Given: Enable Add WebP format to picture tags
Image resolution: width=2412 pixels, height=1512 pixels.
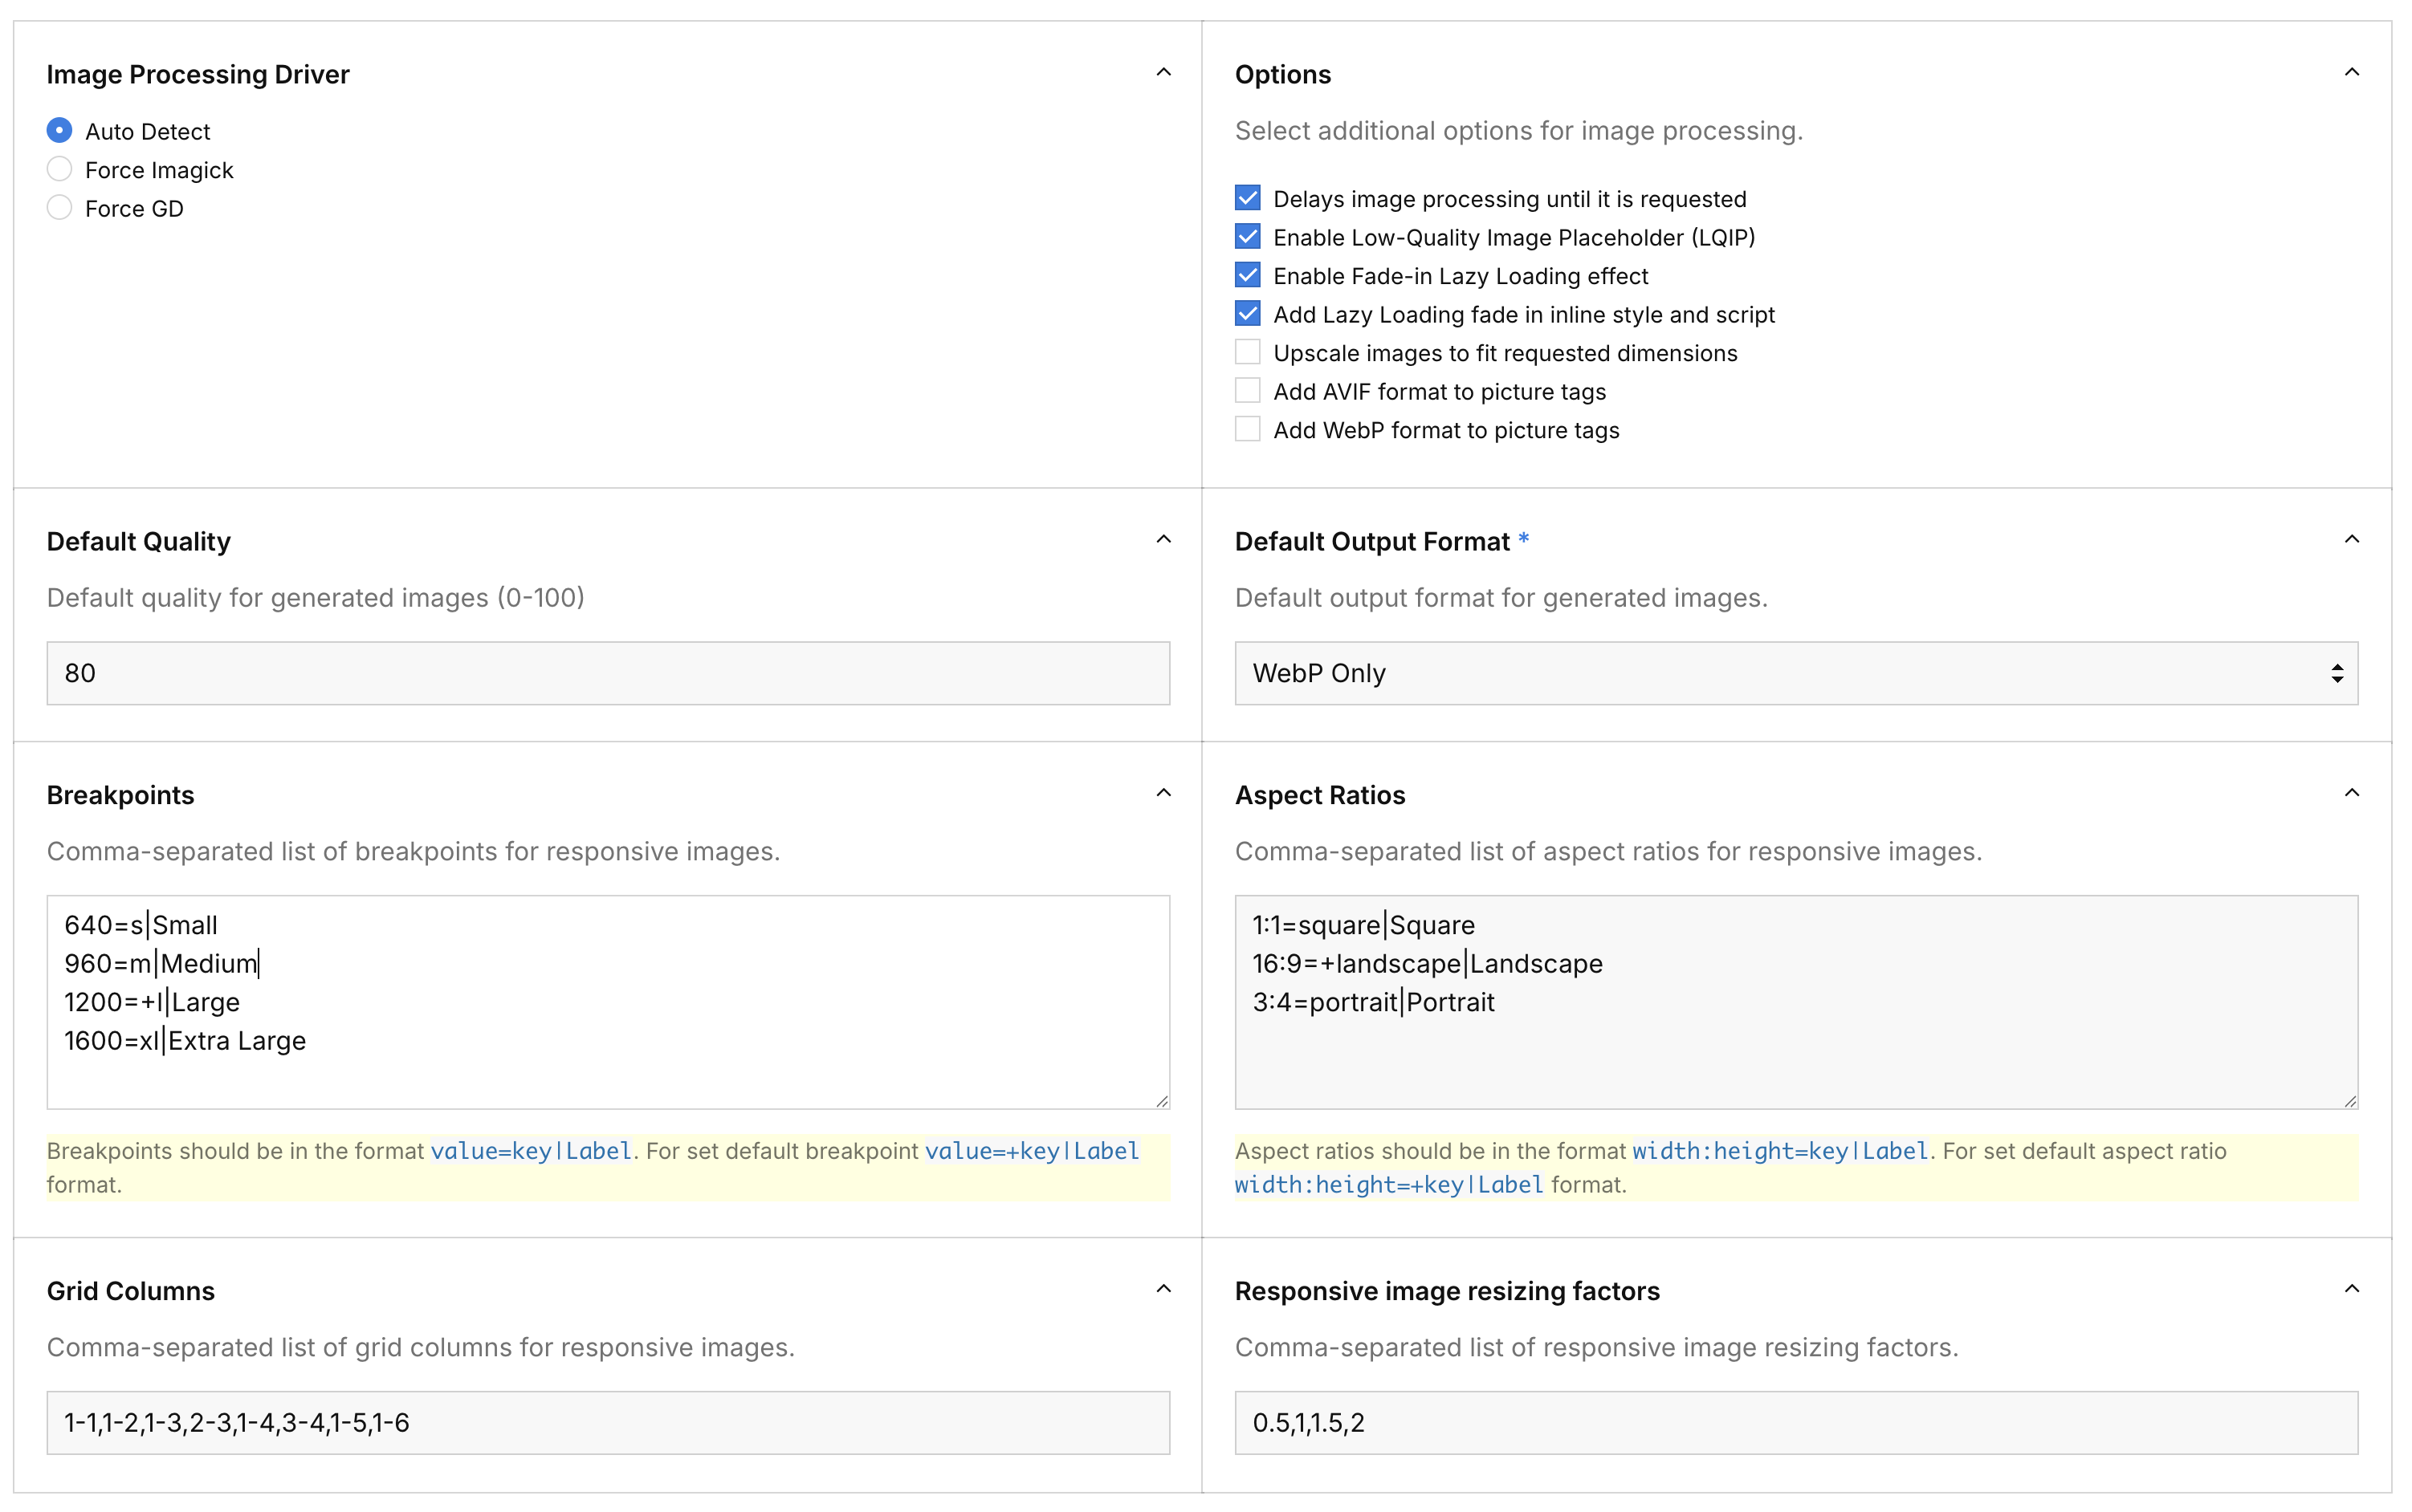Looking at the screenshot, I should click(x=1246, y=430).
